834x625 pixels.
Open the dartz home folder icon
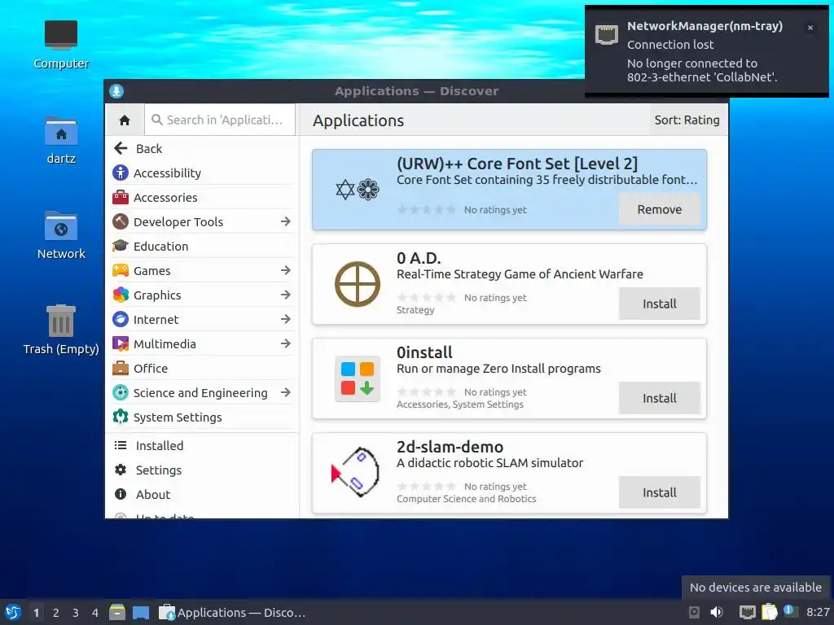[x=61, y=131]
